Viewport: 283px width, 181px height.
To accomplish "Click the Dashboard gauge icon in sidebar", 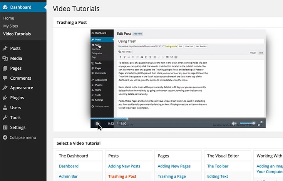I will tap(5, 7).
